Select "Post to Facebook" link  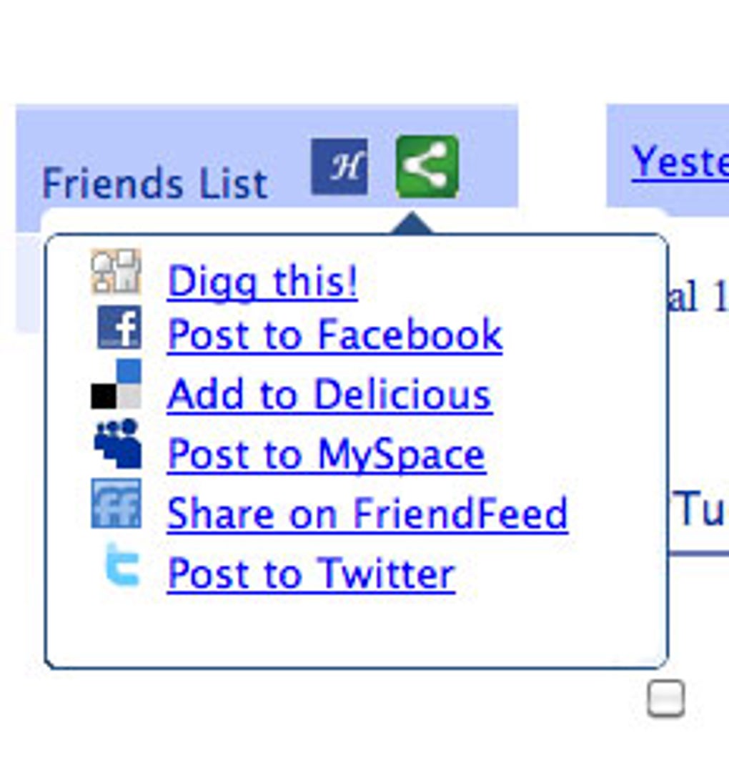(334, 334)
